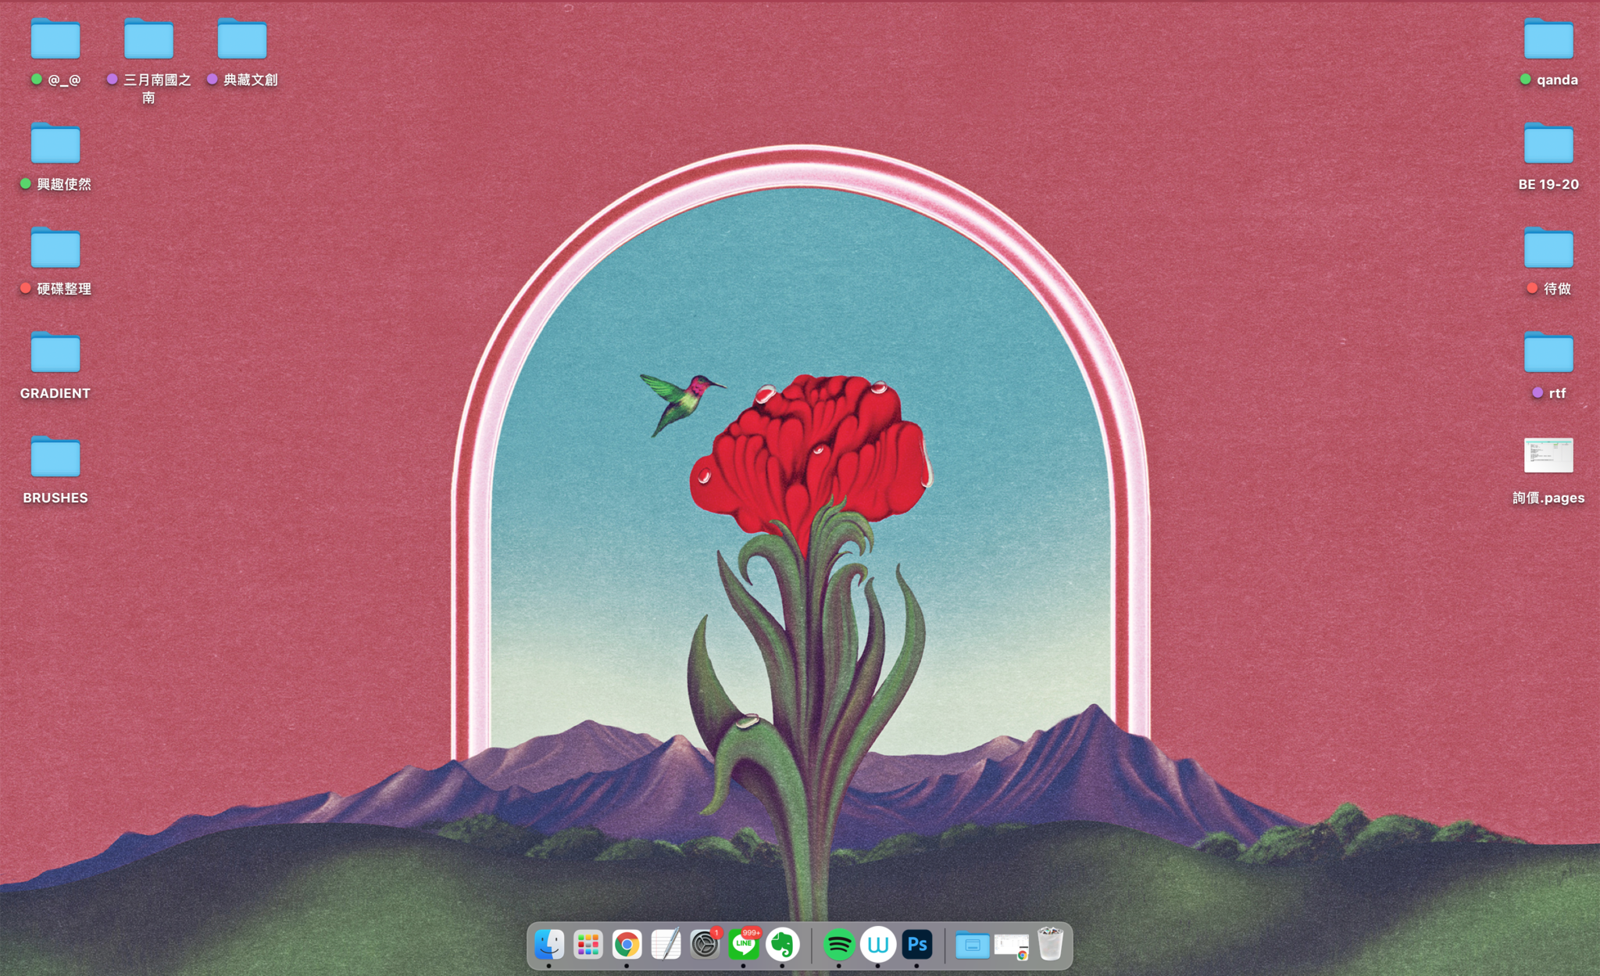Image resolution: width=1600 pixels, height=976 pixels.
Task: Open Launchpad in the Dock
Action: (x=587, y=945)
